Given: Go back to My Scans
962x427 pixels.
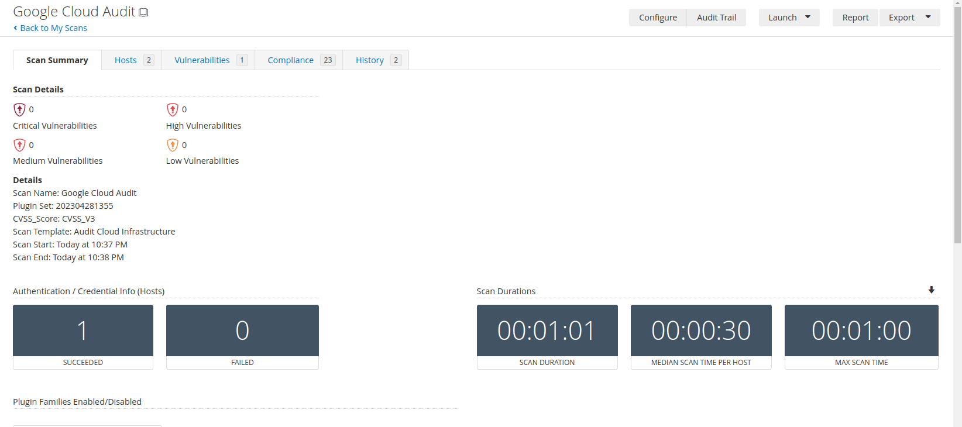Looking at the screenshot, I should 50,28.
